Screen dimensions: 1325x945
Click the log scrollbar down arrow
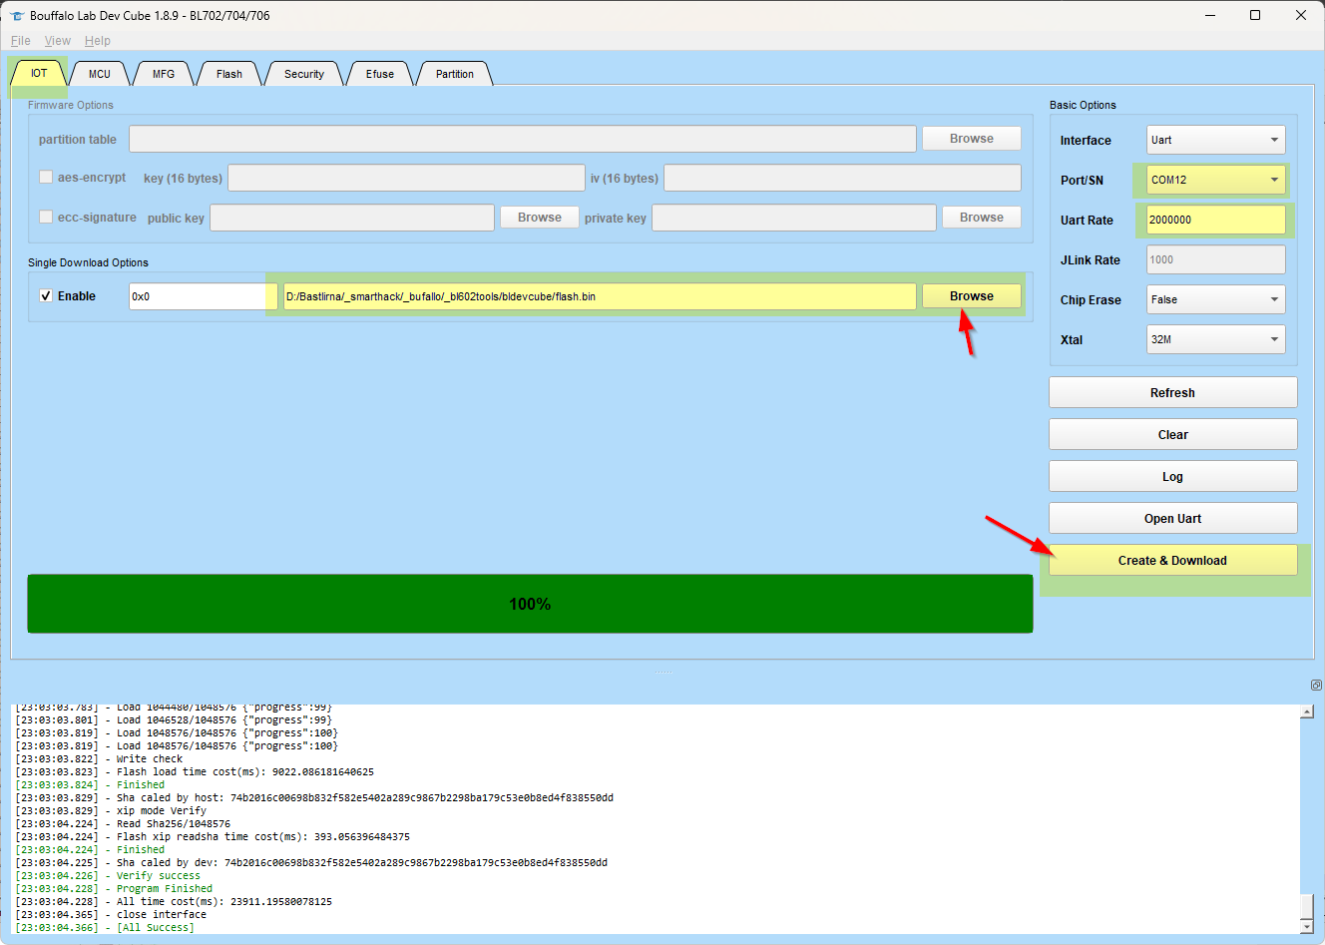click(x=1307, y=927)
